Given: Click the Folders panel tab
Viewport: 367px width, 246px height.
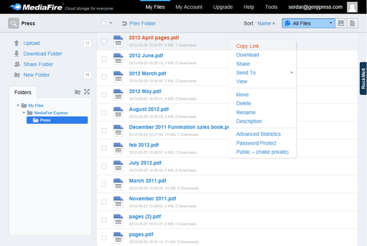Looking at the screenshot, I should [22, 92].
